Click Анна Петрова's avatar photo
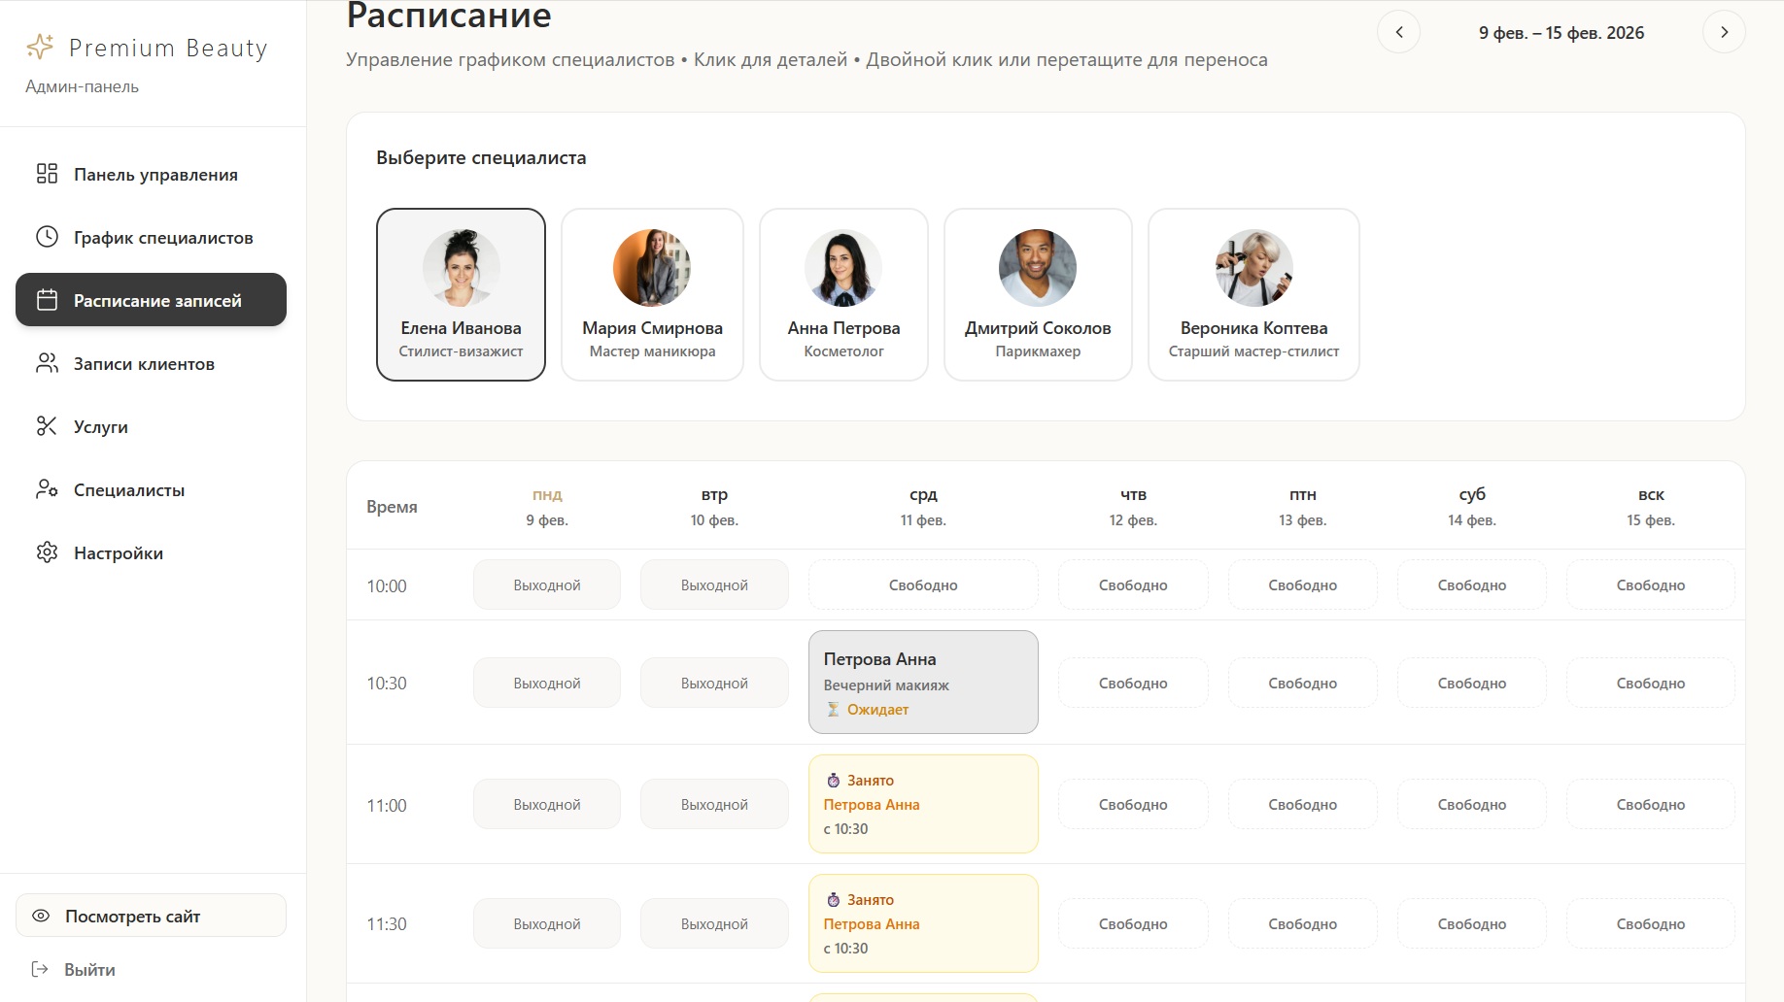This screenshot has height=1002, width=1784. pyautogui.click(x=843, y=268)
